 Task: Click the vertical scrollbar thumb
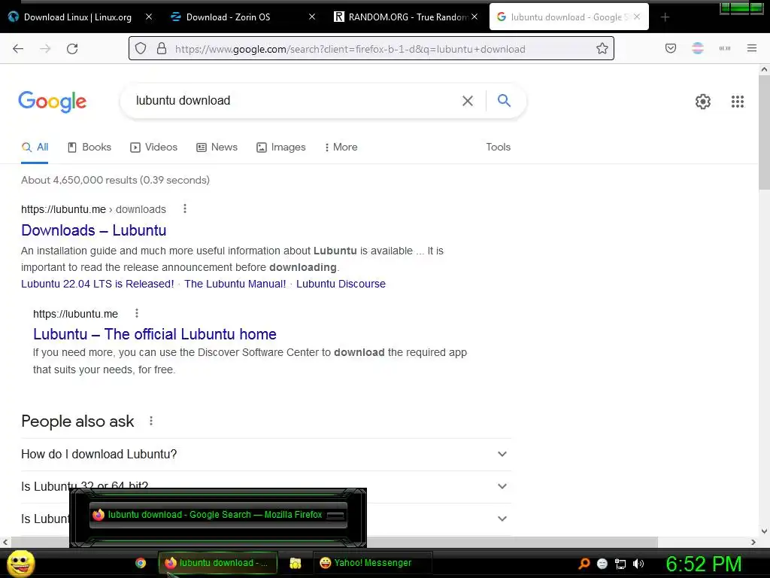tap(764, 132)
